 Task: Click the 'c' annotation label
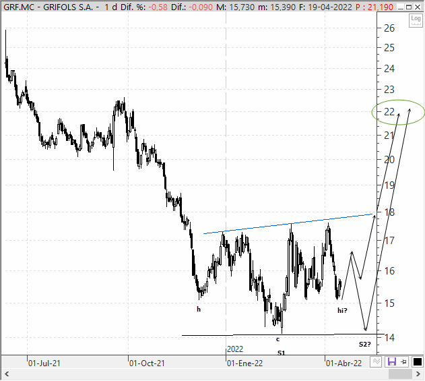coord(277,339)
